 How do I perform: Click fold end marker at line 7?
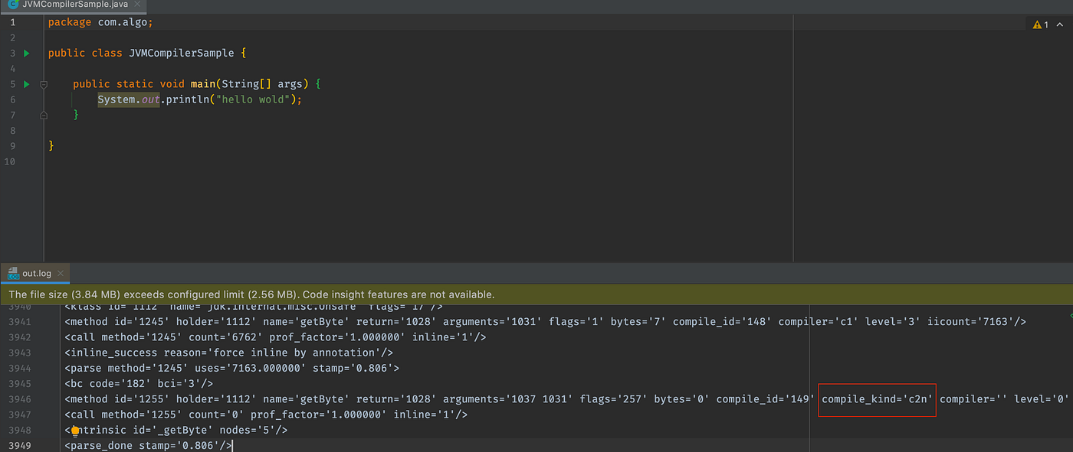[x=44, y=115]
